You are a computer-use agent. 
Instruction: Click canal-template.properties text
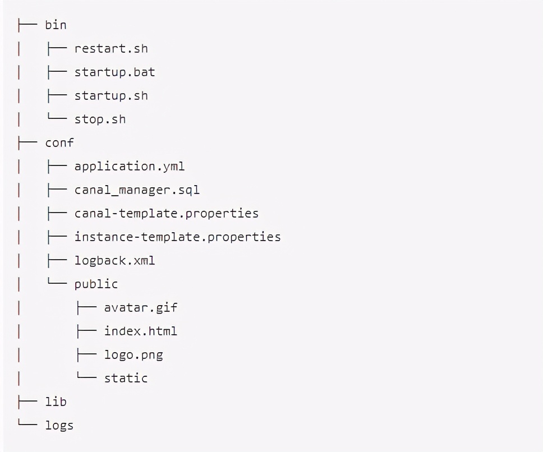(x=167, y=214)
